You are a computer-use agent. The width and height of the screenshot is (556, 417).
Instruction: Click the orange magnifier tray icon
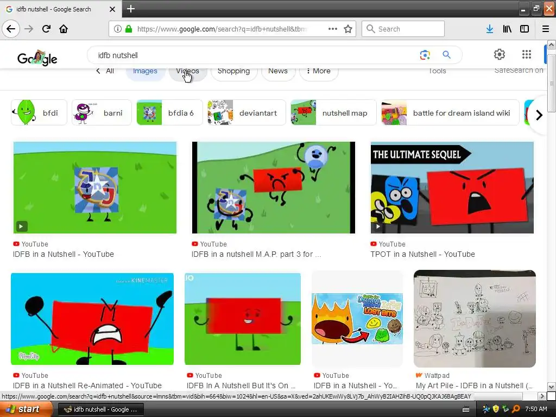516,409
